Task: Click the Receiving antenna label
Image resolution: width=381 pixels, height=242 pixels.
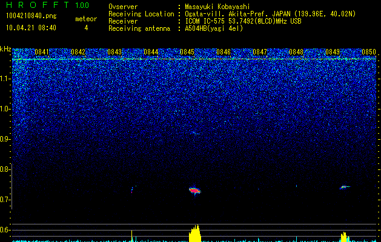Action: click(139, 28)
